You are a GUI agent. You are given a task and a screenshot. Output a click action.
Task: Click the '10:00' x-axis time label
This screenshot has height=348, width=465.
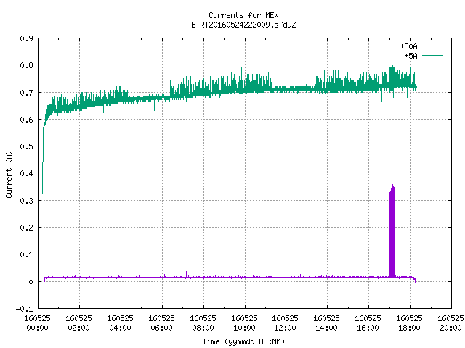244,328
